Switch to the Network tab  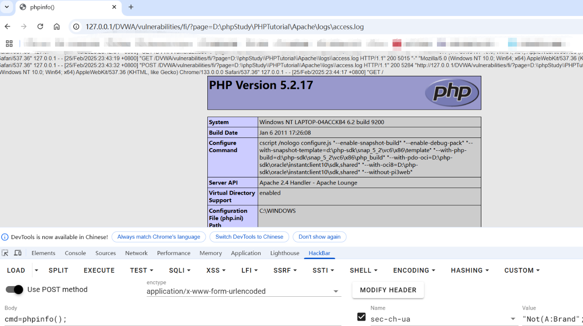point(136,253)
